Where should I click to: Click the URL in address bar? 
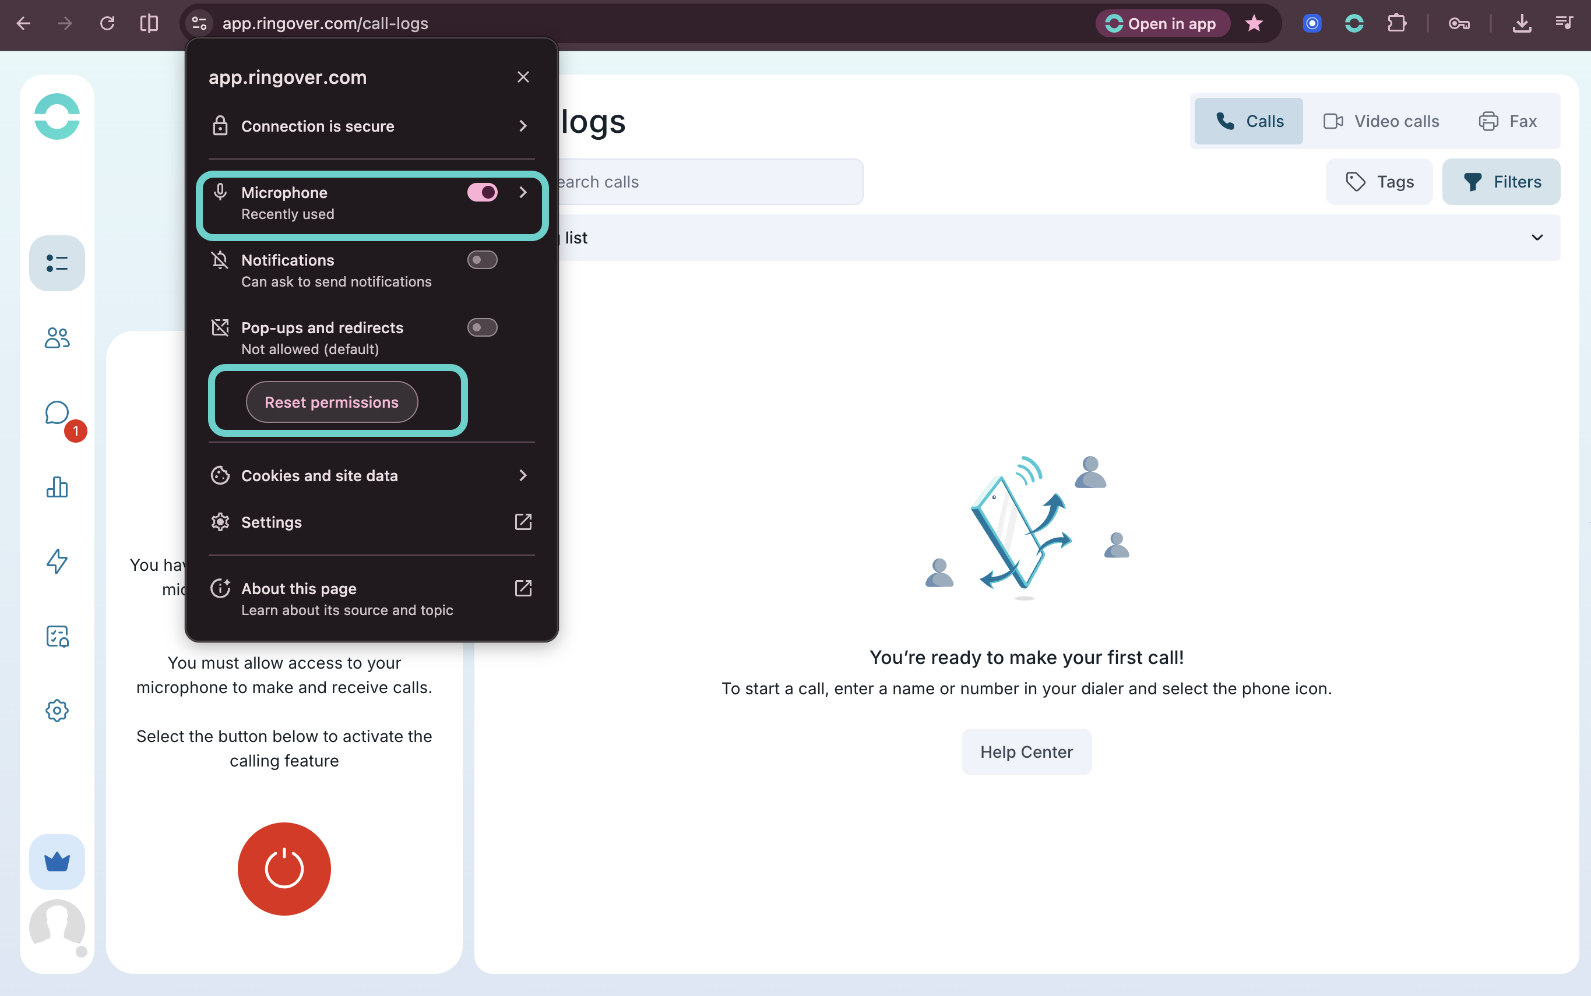(x=325, y=24)
